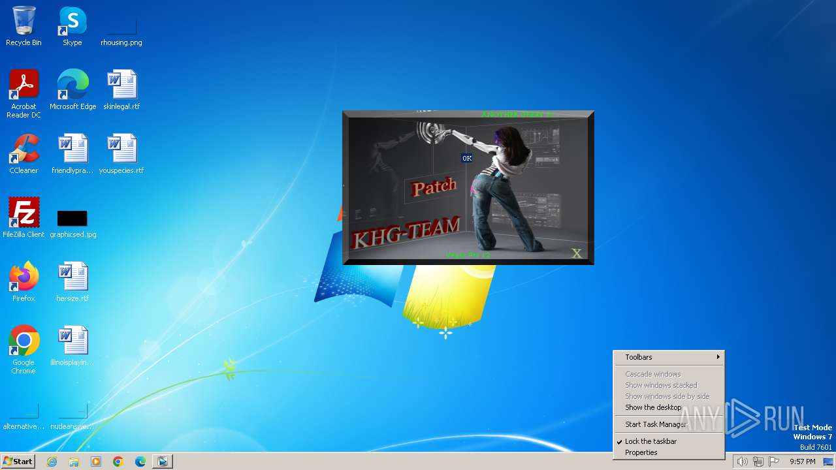The image size is (836, 470).
Task: Select friendlypra... rtf document icon
Action: point(72,154)
